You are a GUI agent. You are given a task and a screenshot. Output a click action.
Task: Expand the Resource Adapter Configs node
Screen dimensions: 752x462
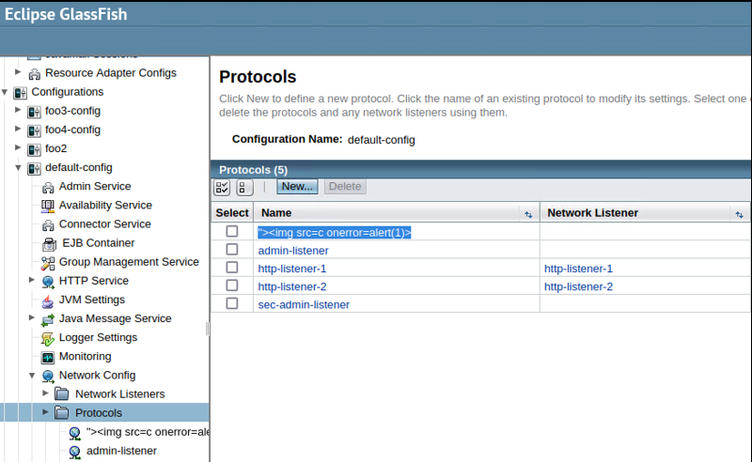18,72
